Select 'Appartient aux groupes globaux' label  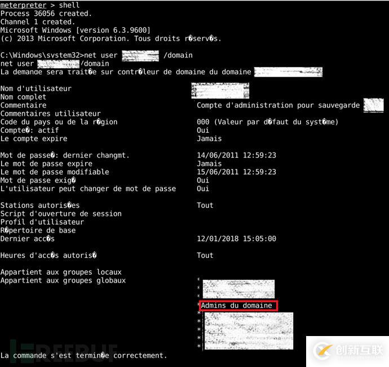63,280
